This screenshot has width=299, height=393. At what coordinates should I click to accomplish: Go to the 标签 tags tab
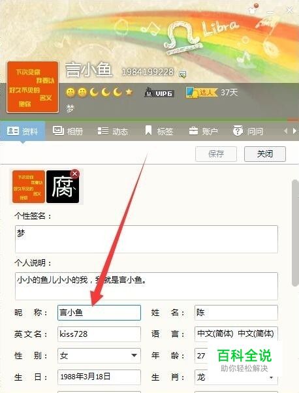(159, 131)
